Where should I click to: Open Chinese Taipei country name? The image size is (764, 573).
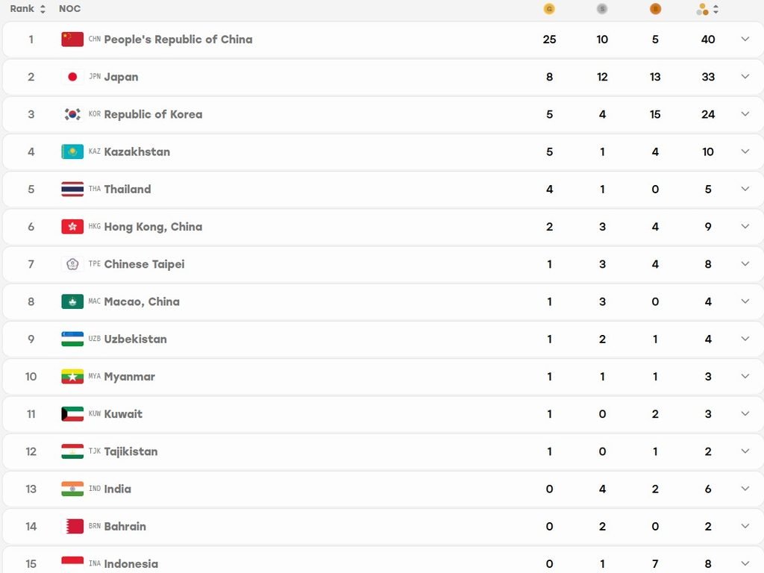[144, 264]
